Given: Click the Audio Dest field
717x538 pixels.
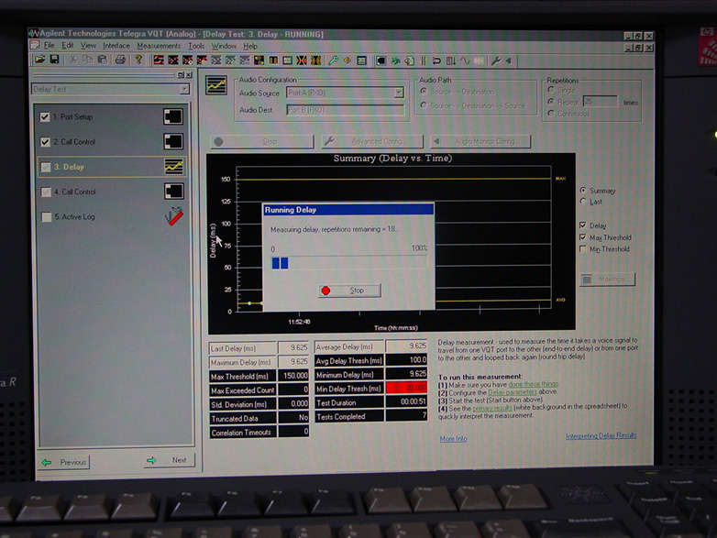Looking at the screenshot, I should (x=346, y=110).
